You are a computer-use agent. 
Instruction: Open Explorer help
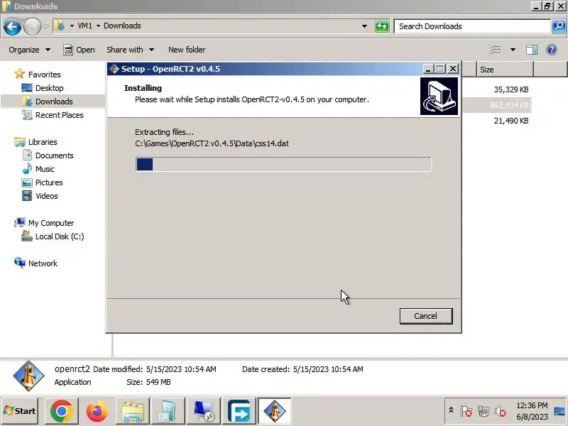click(x=552, y=50)
